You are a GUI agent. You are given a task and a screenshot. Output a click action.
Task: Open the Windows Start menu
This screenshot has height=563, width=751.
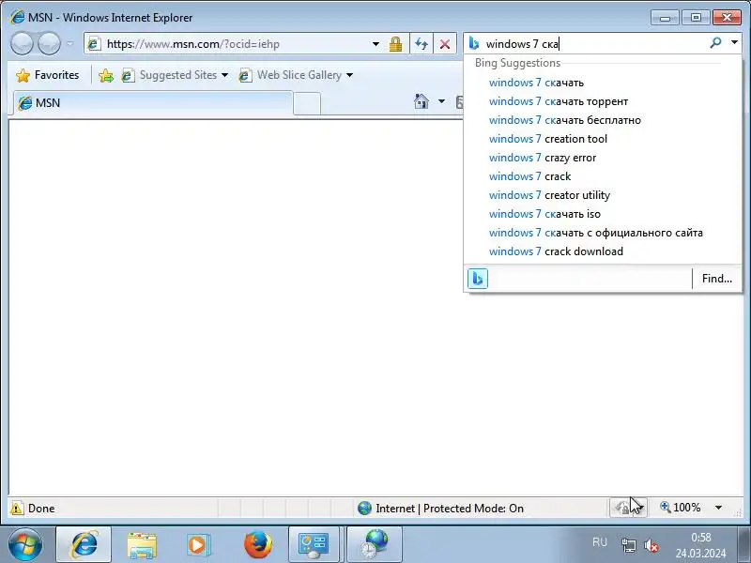(x=25, y=545)
